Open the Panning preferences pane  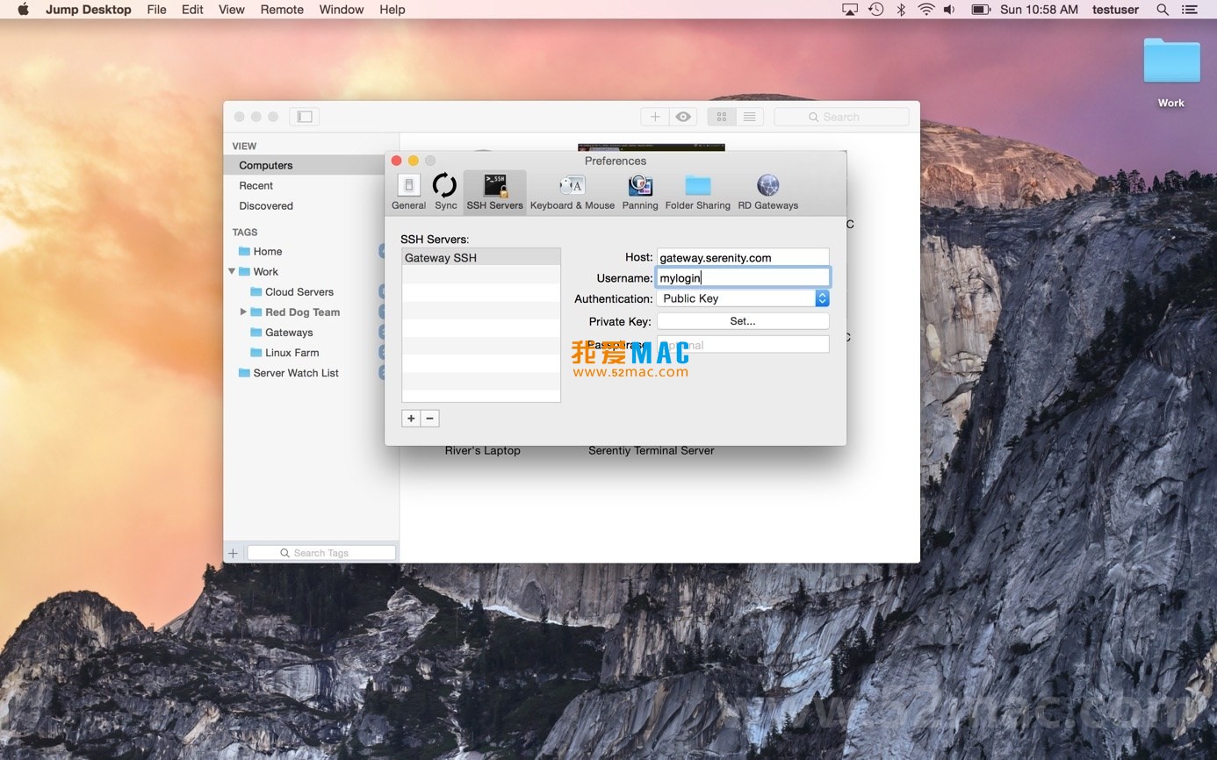(639, 191)
